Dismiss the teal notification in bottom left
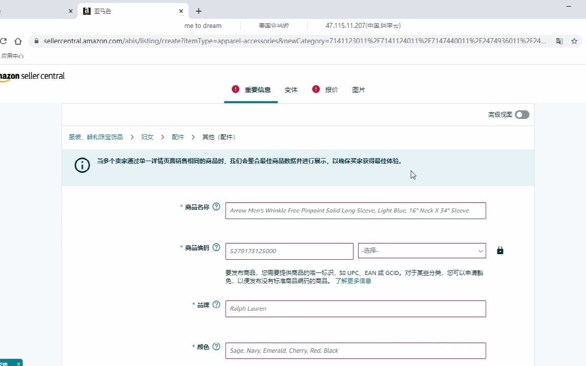 coord(18,363)
